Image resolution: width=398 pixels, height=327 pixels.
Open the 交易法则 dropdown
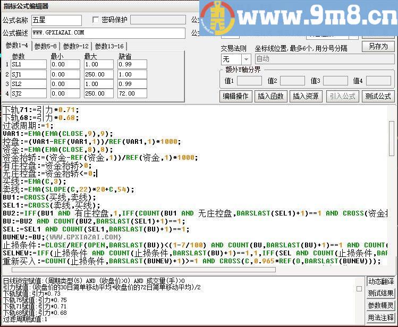click(x=246, y=59)
